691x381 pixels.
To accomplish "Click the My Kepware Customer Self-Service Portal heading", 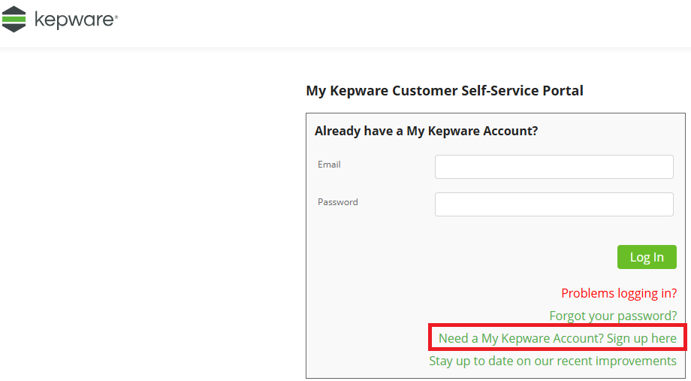I will (445, 90).
